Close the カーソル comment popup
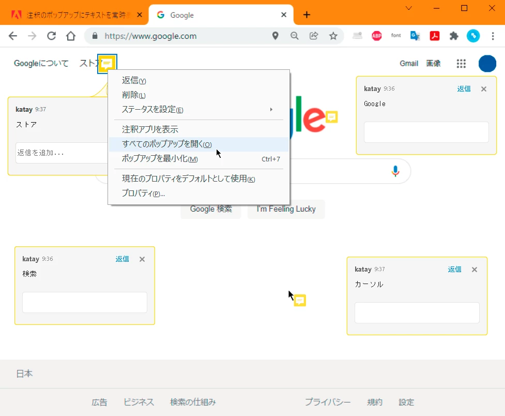 [475, 270]
